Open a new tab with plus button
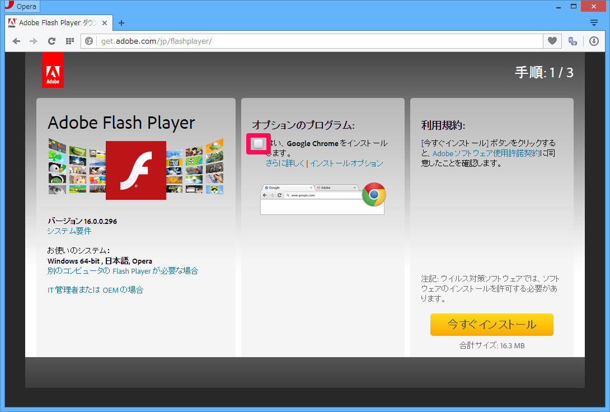This screenshot has height=412, width=610. click(121, 23)
